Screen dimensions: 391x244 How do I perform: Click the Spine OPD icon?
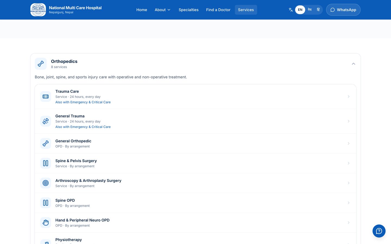[x=46, y=203]
